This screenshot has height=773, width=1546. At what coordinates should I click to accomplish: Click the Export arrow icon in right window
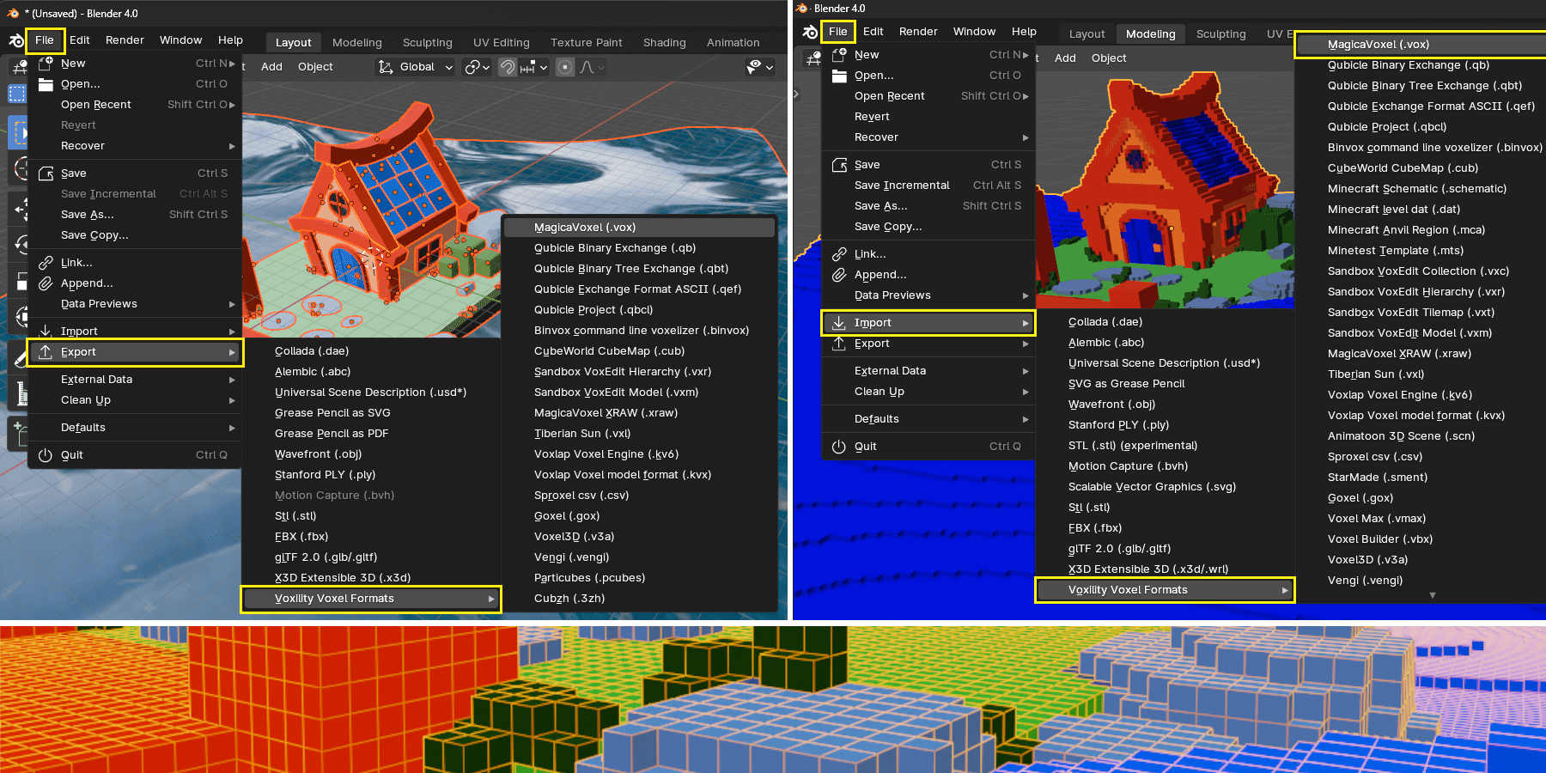pyautogui.click(x=839, y=343)
